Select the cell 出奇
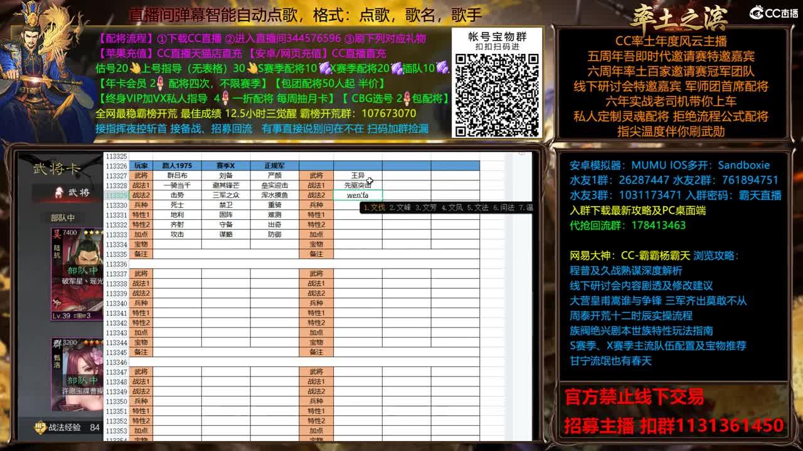Viewport: 803px width, 451px height. [274, 225]
